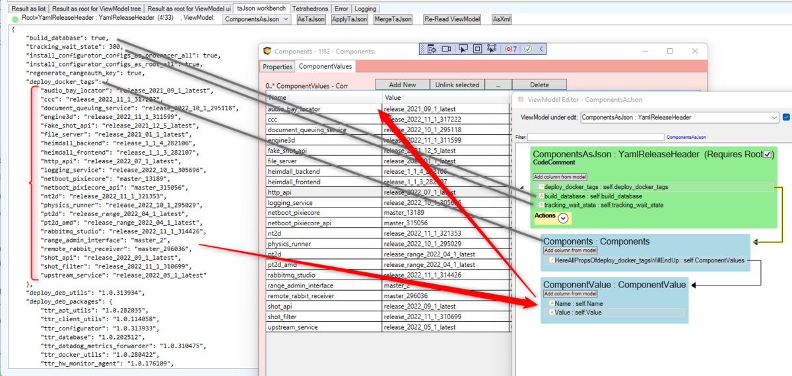Viewport: 792px width, 376px height.
Task: Click the master_315056 value cell
Action: [445, 223]
